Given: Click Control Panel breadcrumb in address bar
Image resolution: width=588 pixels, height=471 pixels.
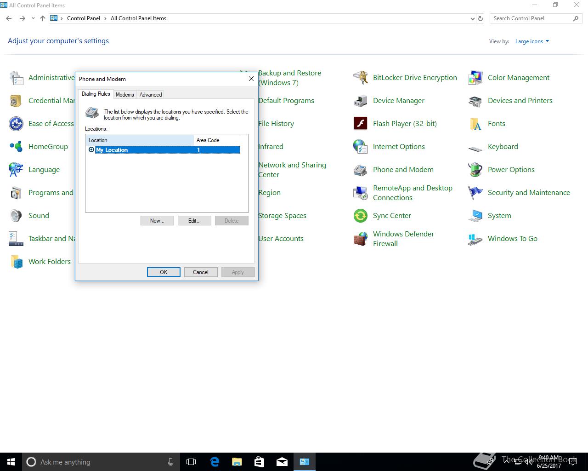Looking at the screenshot, I should click(84, 18).
